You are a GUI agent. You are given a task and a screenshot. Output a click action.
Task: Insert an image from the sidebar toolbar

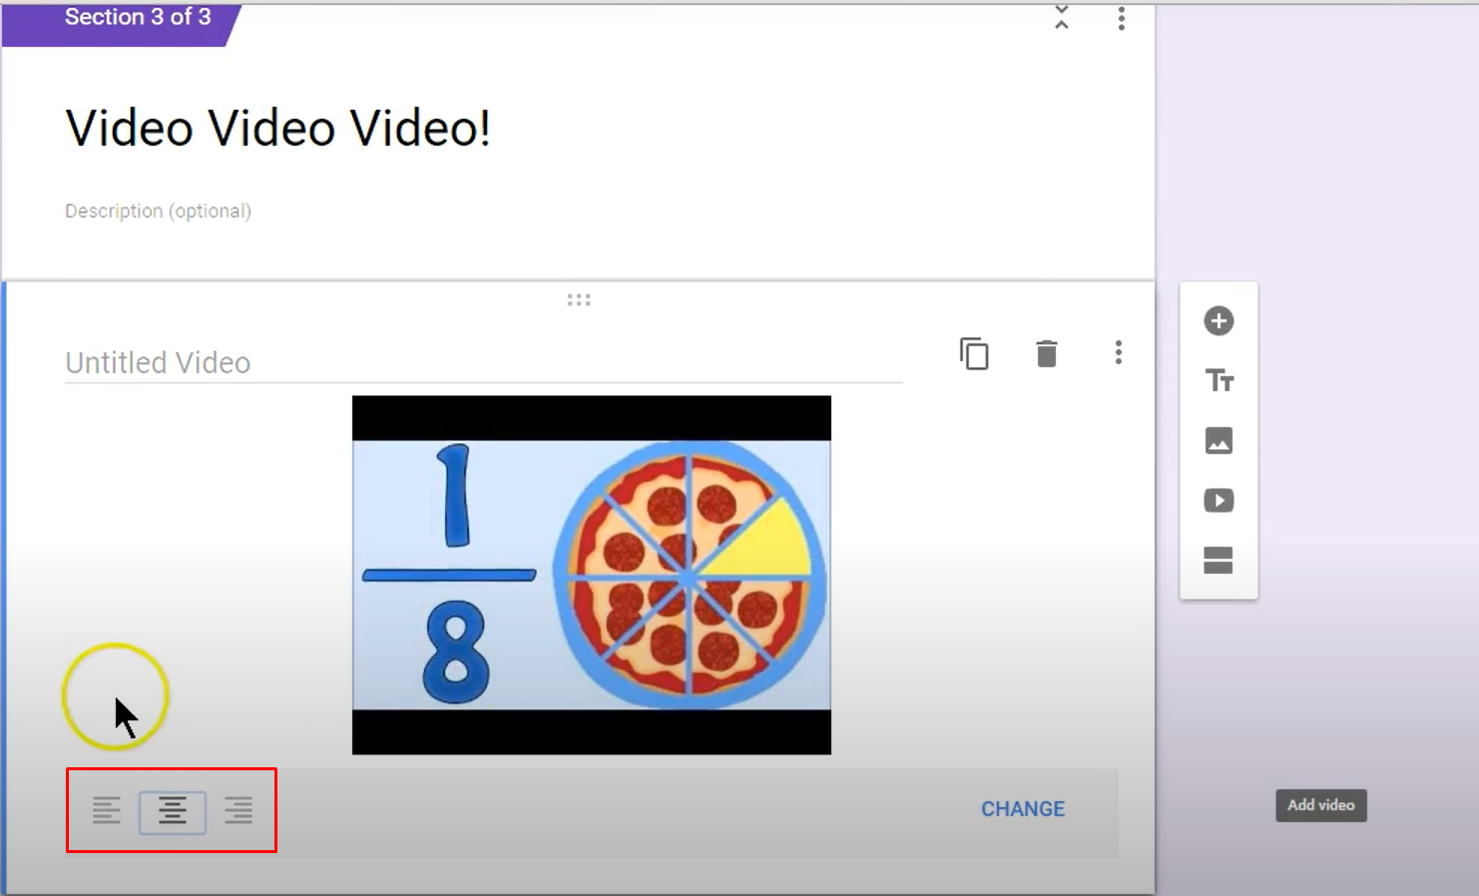click(1219, 440)
